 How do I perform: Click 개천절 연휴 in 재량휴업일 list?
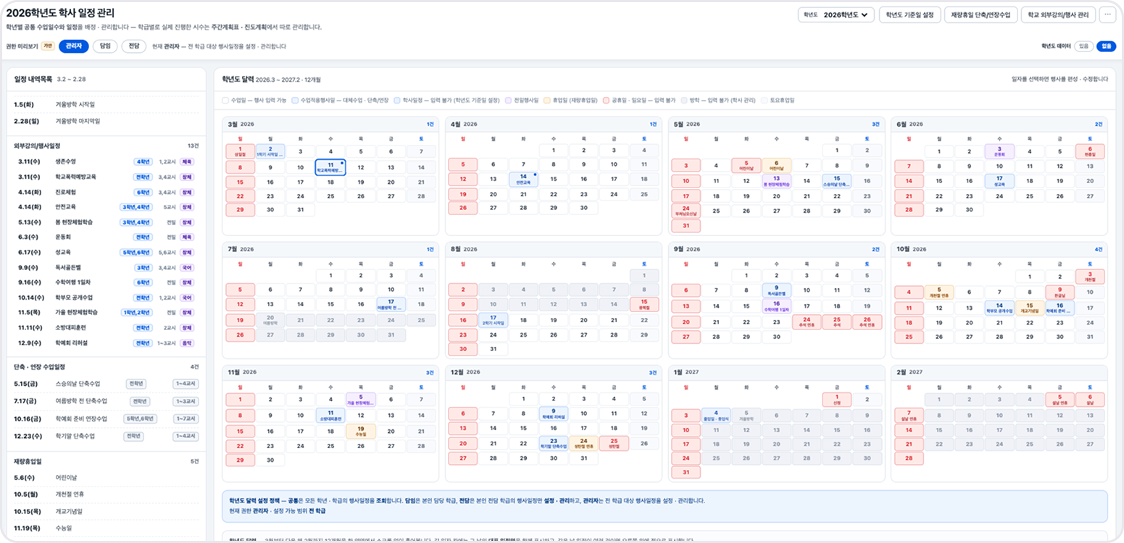click(107, 494)
